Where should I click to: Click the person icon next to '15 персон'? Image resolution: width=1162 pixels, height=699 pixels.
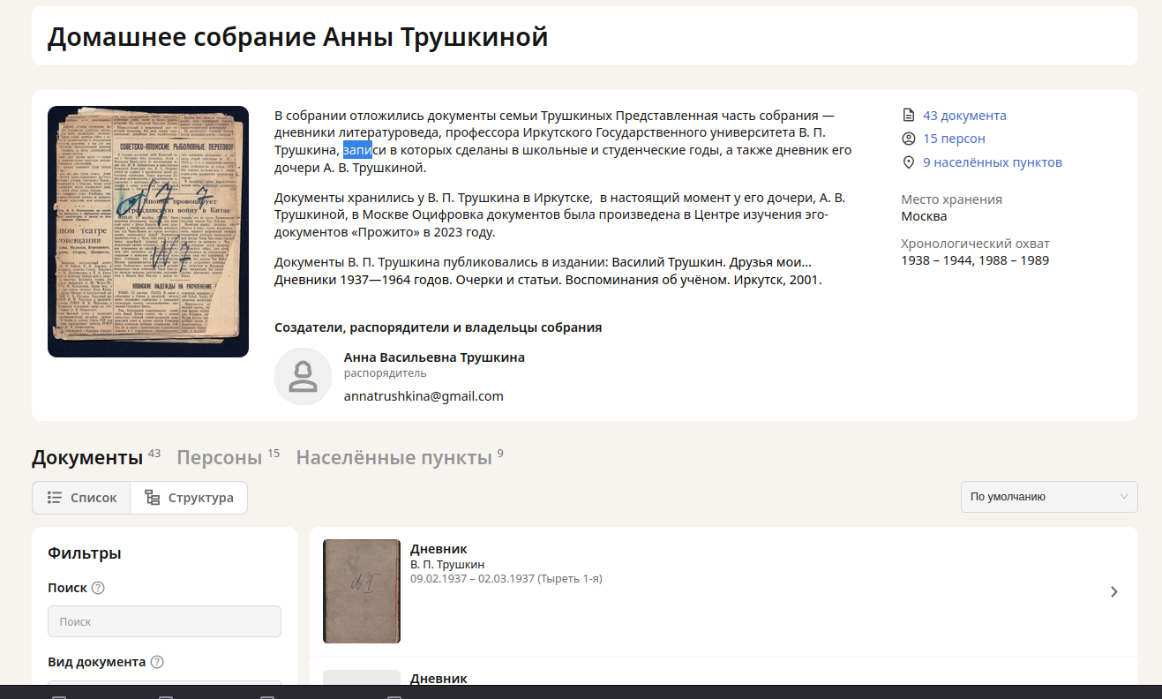click(x=909, y=139)
